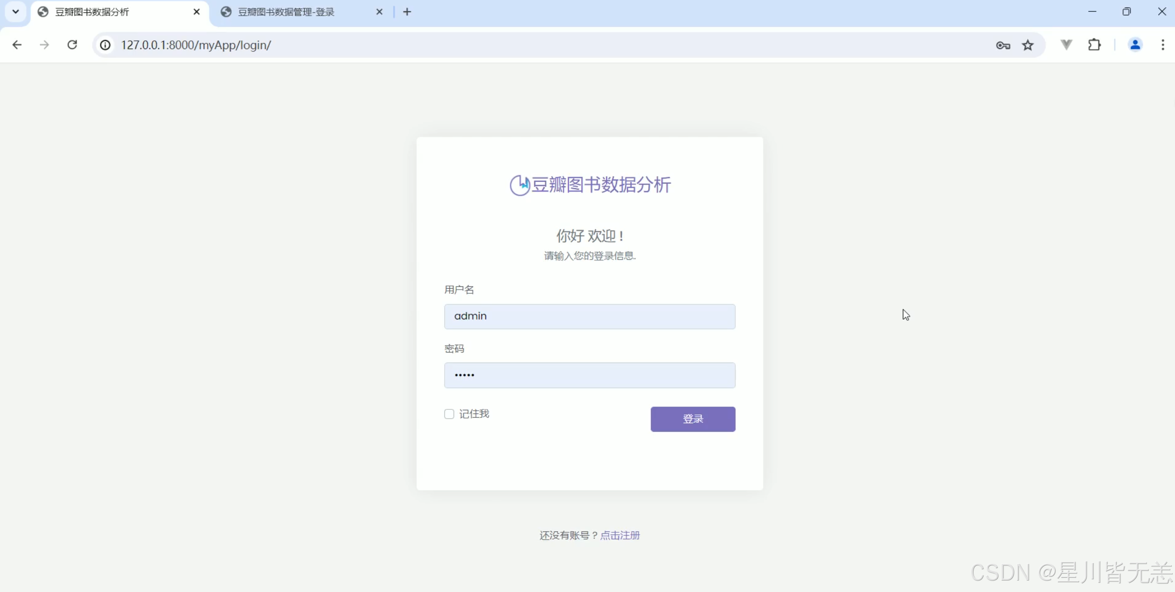Expand the tab search dropdown
The image size is (1175, 592).
pos(16,12)
